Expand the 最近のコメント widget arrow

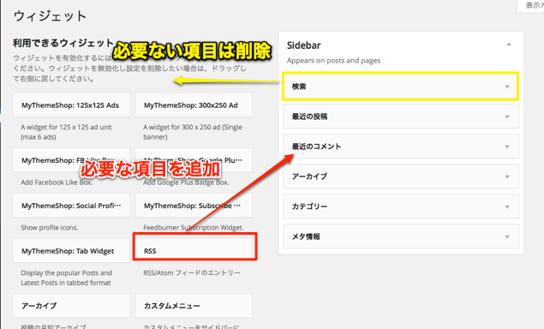coord(507,147)
